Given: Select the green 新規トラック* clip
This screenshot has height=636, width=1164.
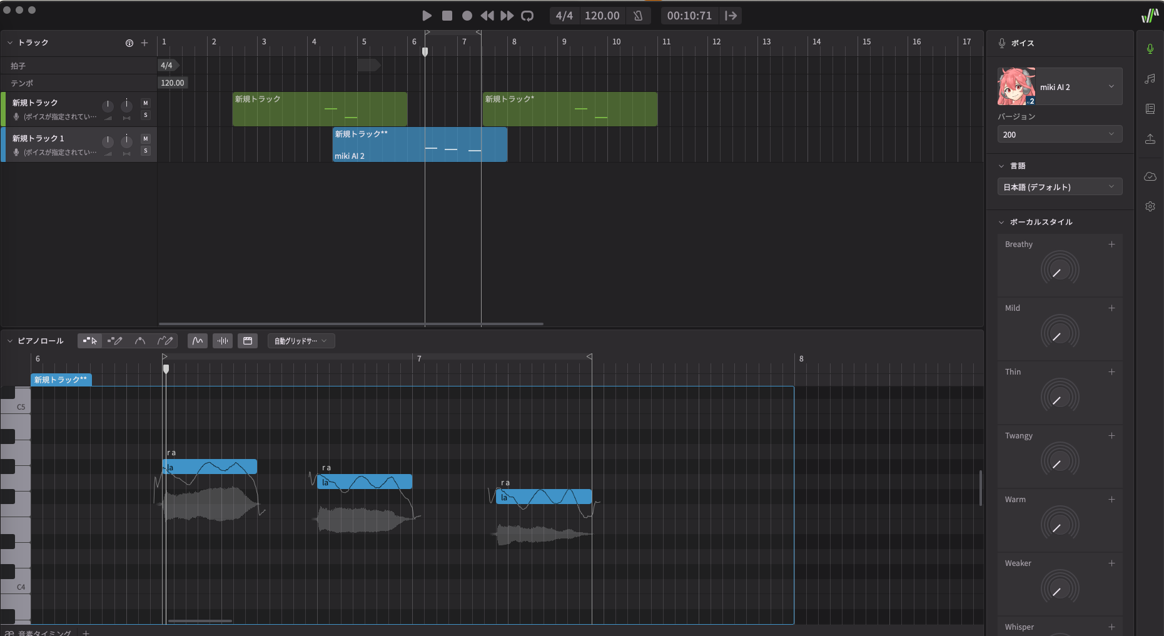Looking at the screenshot, I should (570, 109).
